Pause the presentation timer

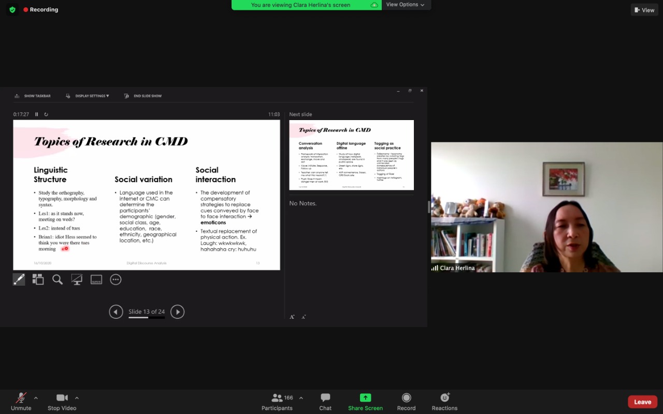37,114
